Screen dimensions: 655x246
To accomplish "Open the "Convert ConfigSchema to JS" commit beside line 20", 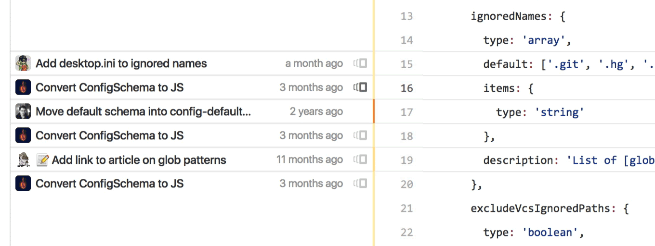I will [110, 184].
